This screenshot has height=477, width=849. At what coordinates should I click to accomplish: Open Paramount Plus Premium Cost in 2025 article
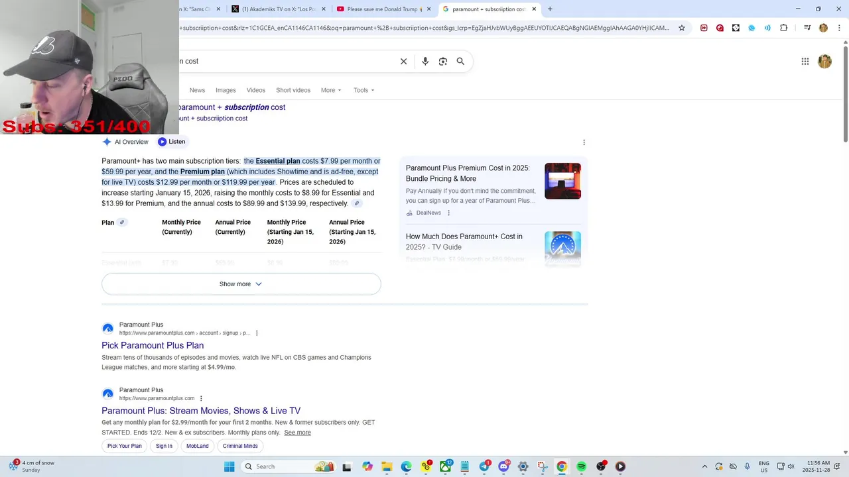[x=468, y=174]
